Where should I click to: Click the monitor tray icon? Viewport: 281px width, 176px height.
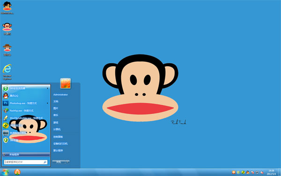coord(257,172)
